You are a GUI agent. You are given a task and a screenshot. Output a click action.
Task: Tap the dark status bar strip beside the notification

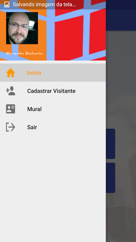coord(121,5)
